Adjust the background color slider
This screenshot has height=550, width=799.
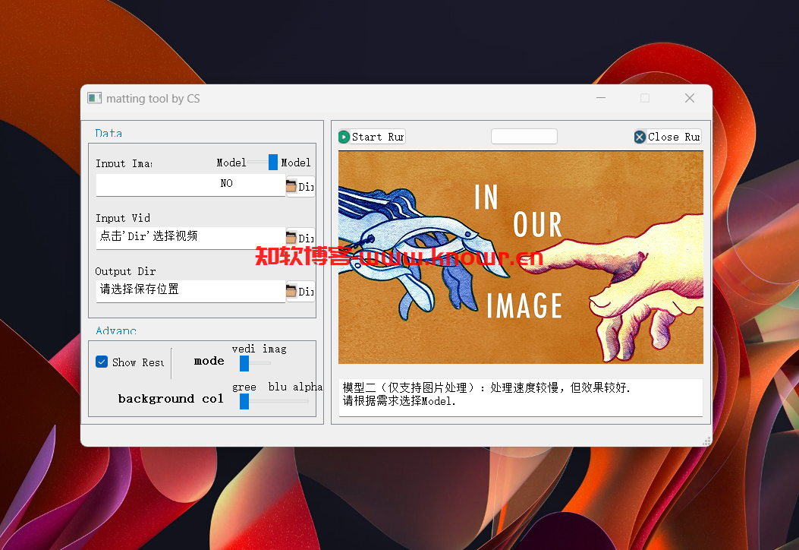pos(274,401)
